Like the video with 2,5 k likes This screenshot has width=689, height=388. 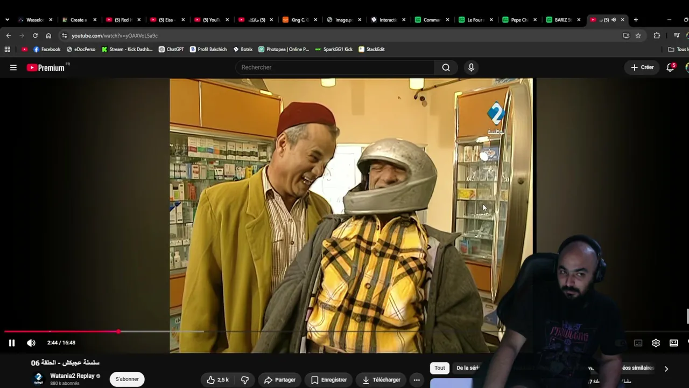(217, 380)
